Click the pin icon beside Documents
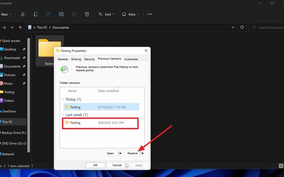Screen dimensions: 284x177 click(x=24, y=66)
